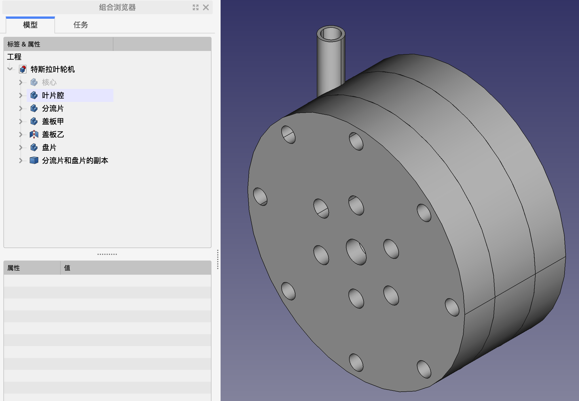Collapse the 特斯拉叶轮机 document tree
The image size is (579, 401).
(10, 69)
